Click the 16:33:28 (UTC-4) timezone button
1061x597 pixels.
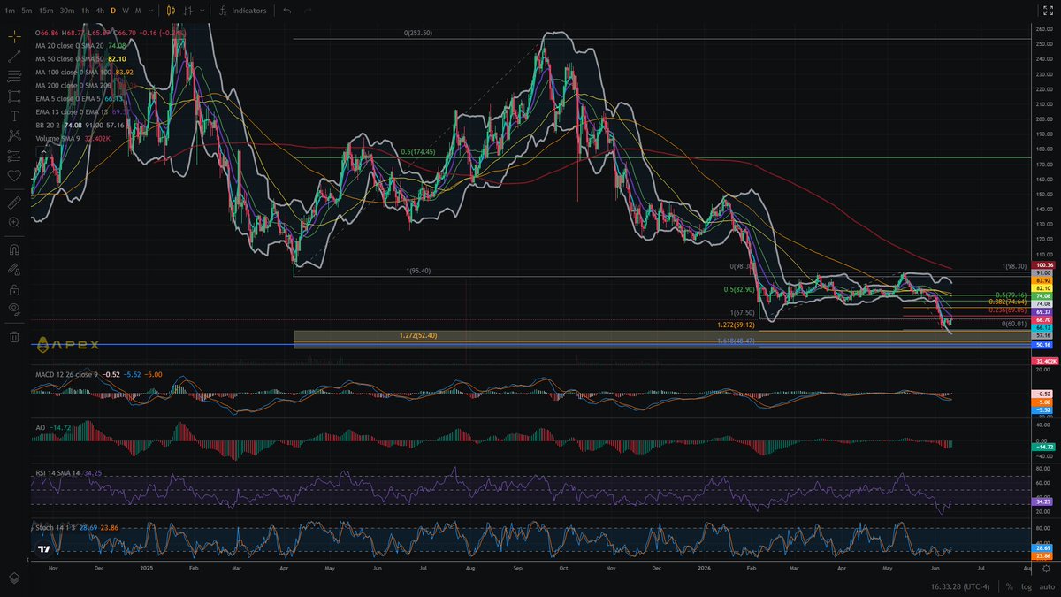pos(962,586)
